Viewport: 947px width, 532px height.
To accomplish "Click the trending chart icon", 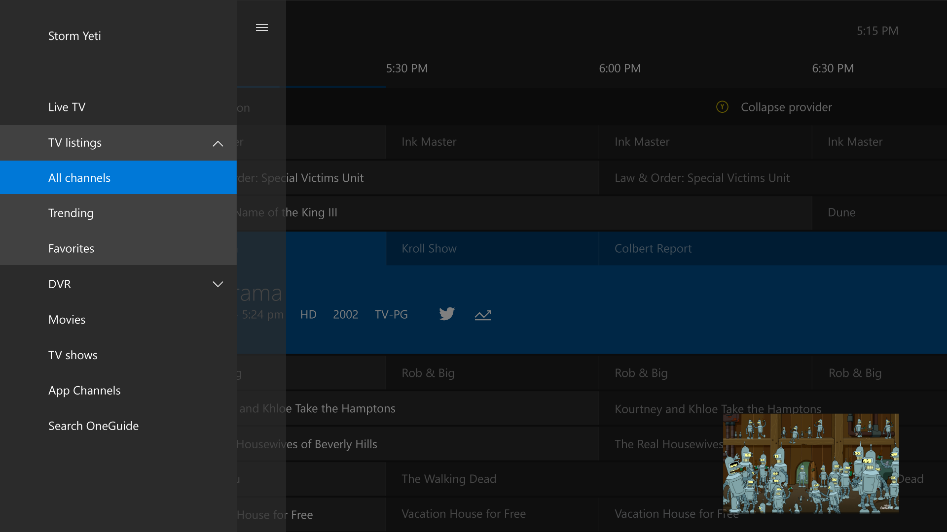I will (483, 315).
